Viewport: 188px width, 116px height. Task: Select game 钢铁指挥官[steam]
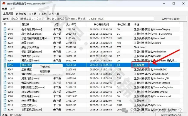point(32,52)
